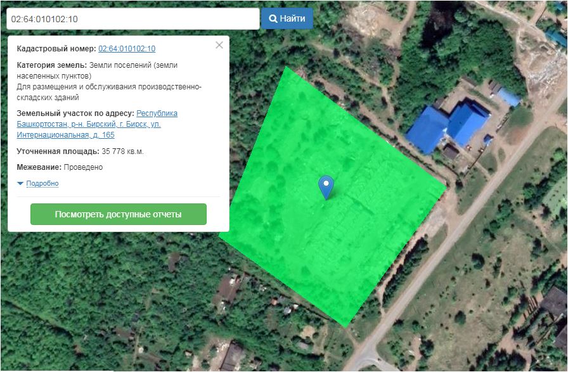Click the Земельный участок по адресу label
The image size is (568, 372).
coord(75,113)
